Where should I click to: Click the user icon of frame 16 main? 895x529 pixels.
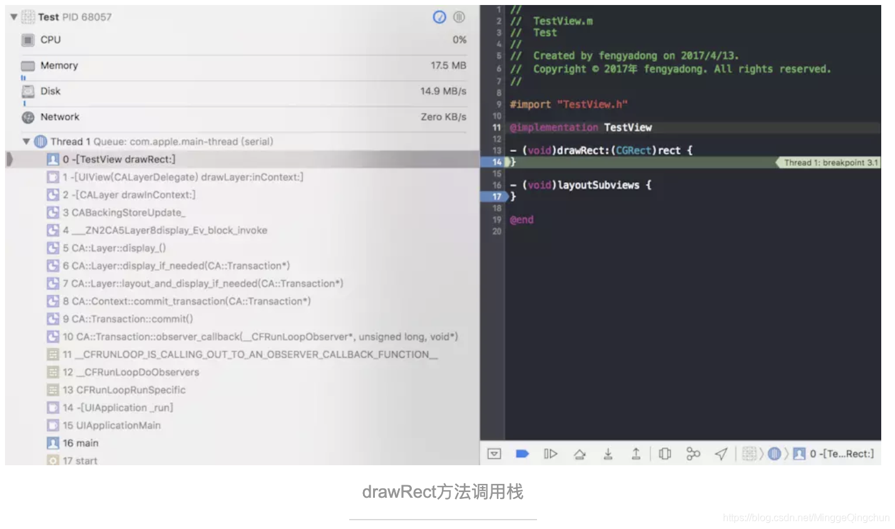(x=53, y=443)
